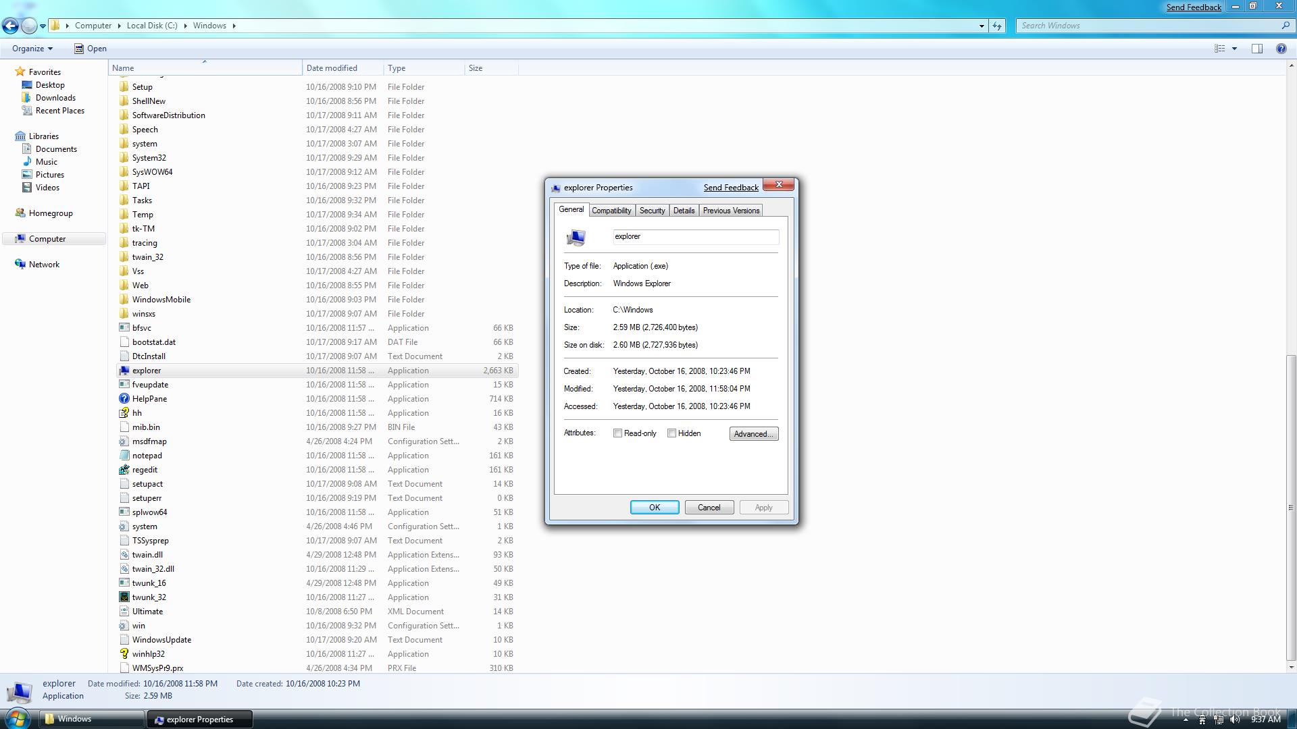Click the refresh icon beside address bar
This screenshot has width=1297, height=729.
coord(997,26)
